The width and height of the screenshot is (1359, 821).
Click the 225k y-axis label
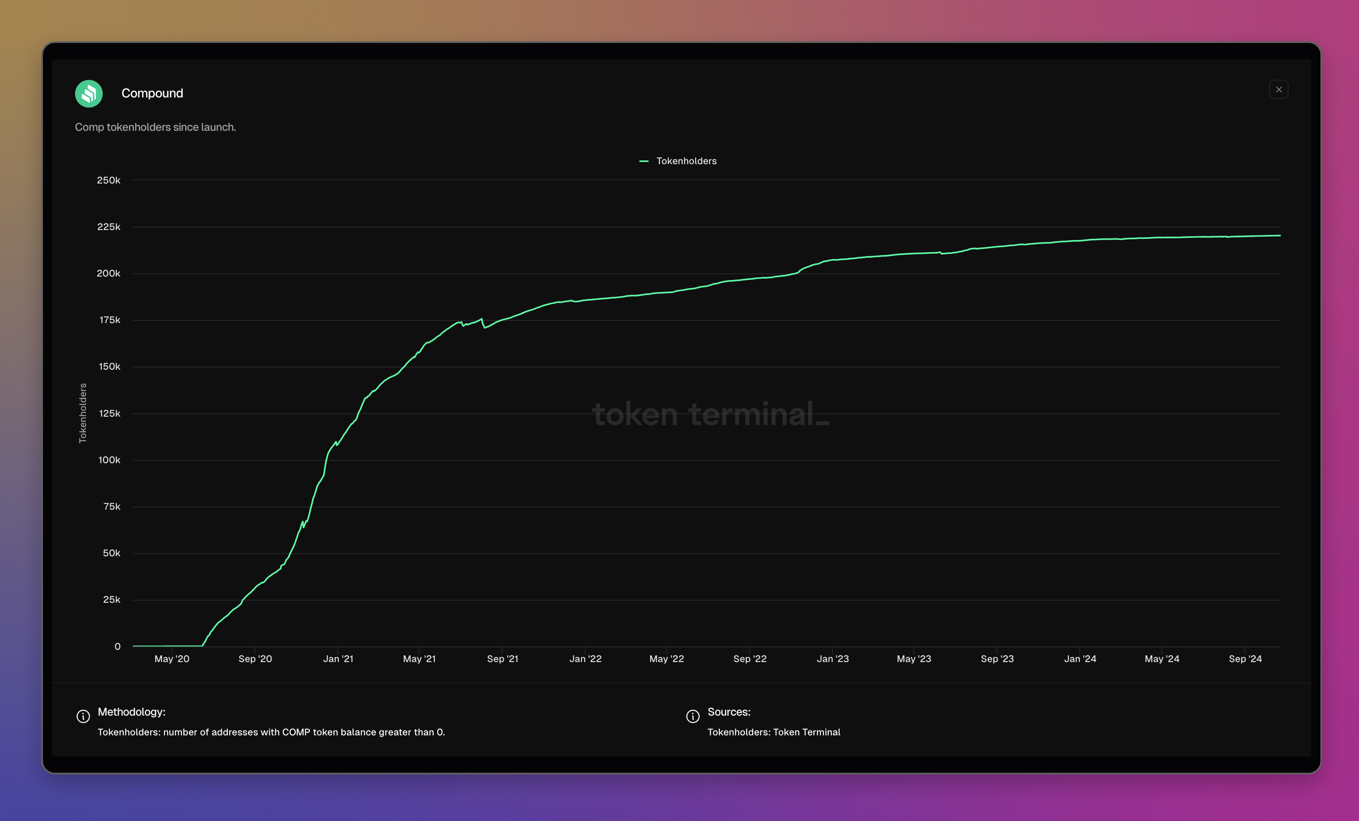(109, 227)
